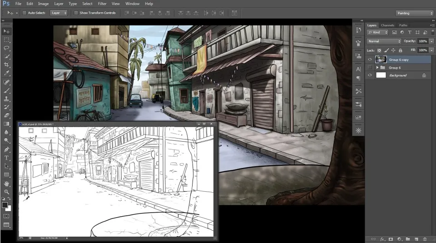Open the Painting workspace dropdown
The height and width of the screenshot is (243, 436).
415,13
